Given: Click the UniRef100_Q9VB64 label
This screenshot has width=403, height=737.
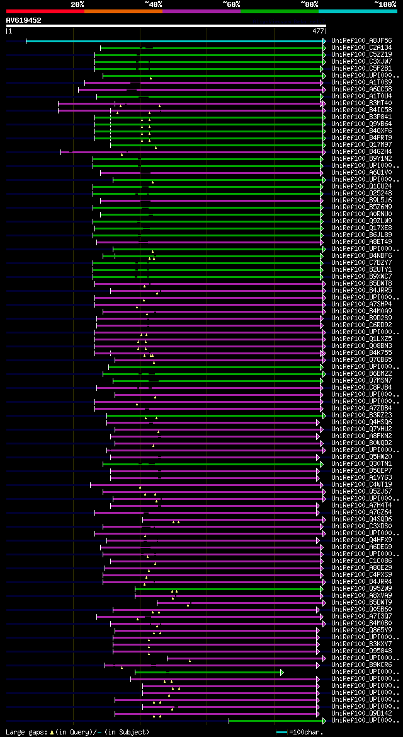Looking at the screenshot, I should click(361, 124).
